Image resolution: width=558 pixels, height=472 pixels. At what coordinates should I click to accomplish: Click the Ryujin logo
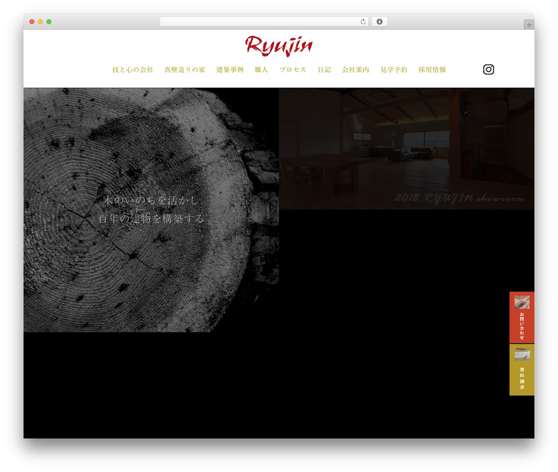pyautogui.click(x=279, y=46)
